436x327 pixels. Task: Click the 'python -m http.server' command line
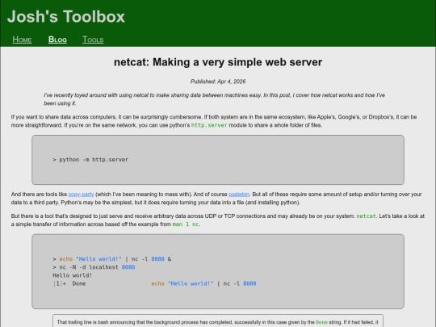pos(90,160)
